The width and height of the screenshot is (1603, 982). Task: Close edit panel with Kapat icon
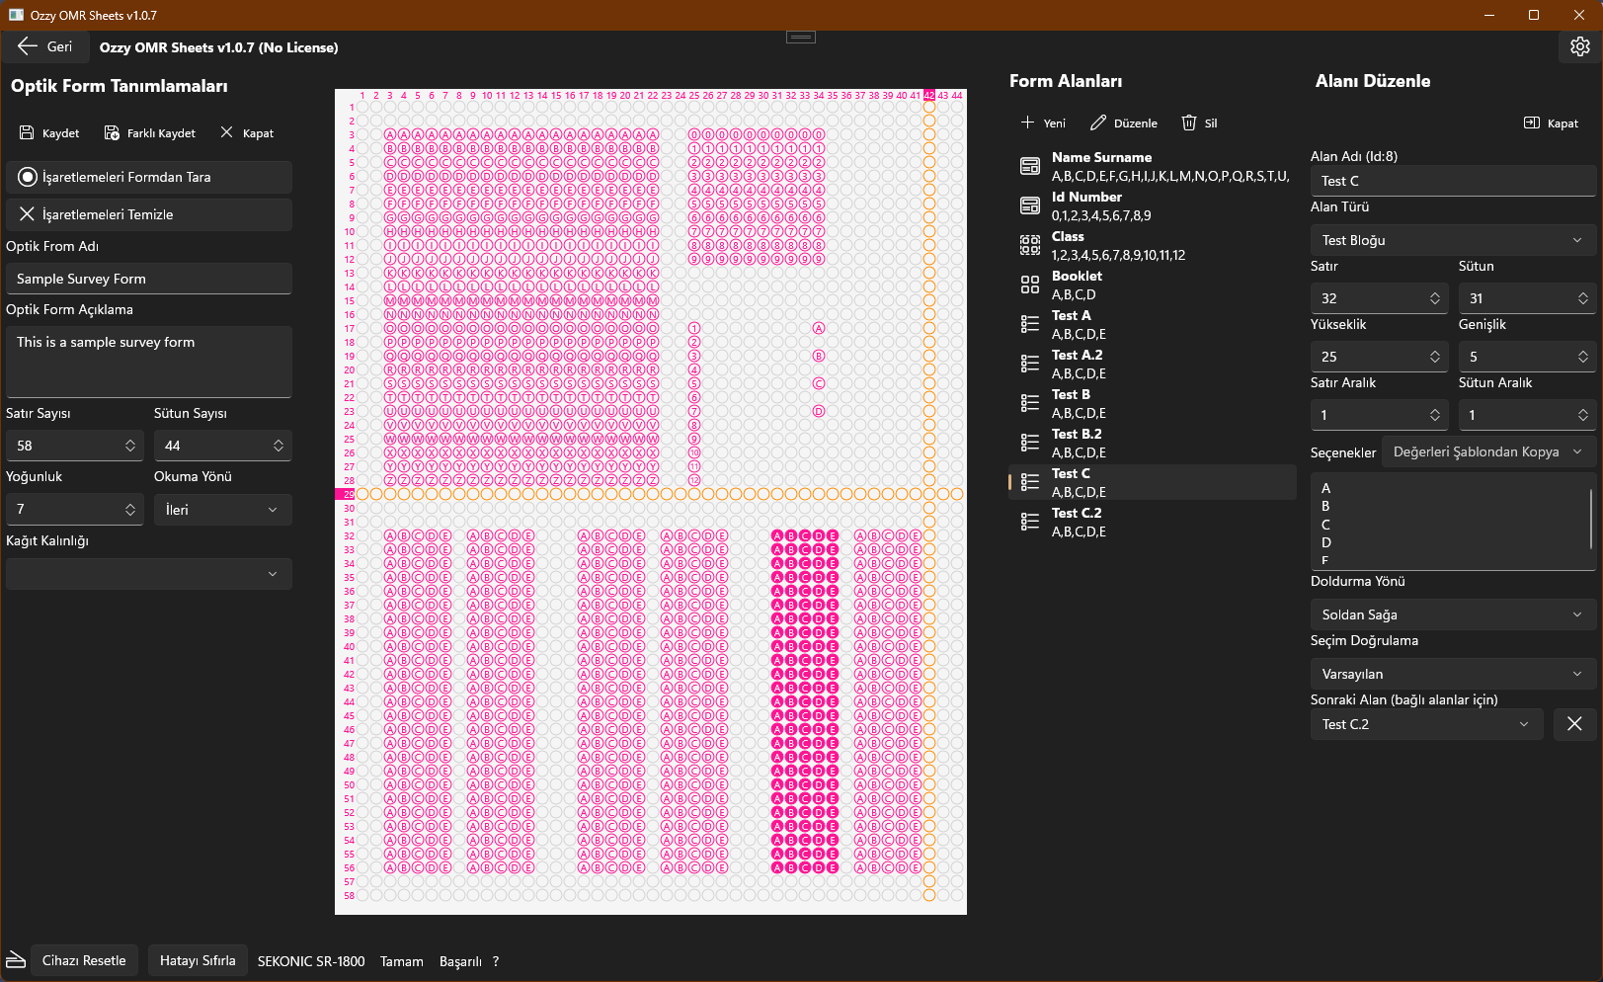(1532, 123)
